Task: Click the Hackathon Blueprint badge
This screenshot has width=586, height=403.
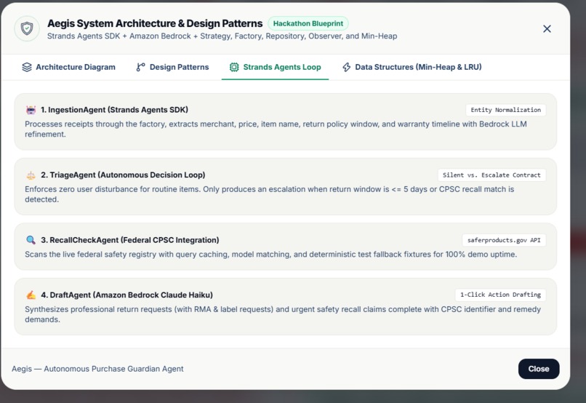Action: [308, 23]
